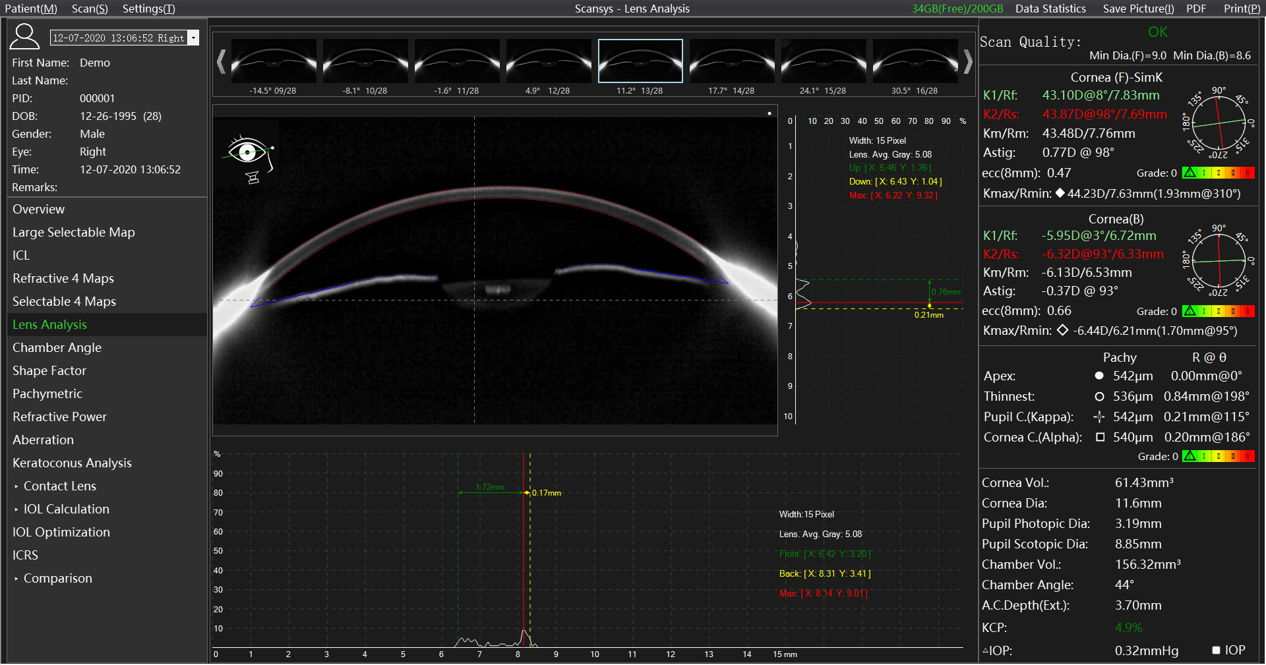Click the Pachy grade warning triangle

click(1190, 456)
